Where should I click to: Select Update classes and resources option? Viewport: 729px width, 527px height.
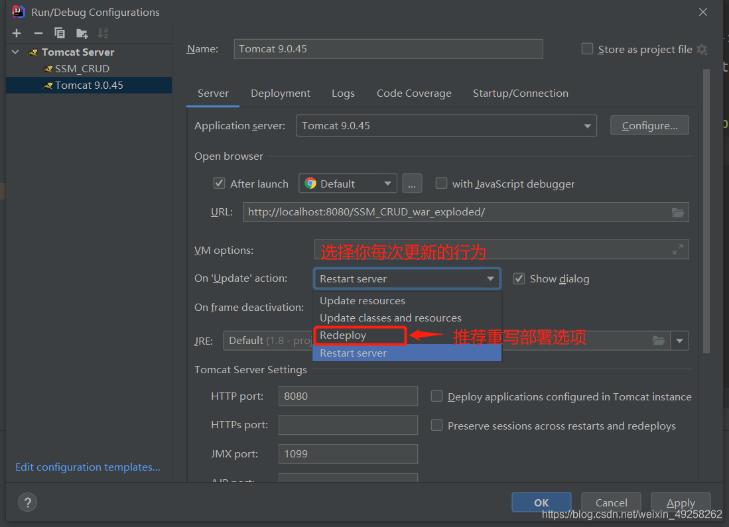tap(407, 318)
